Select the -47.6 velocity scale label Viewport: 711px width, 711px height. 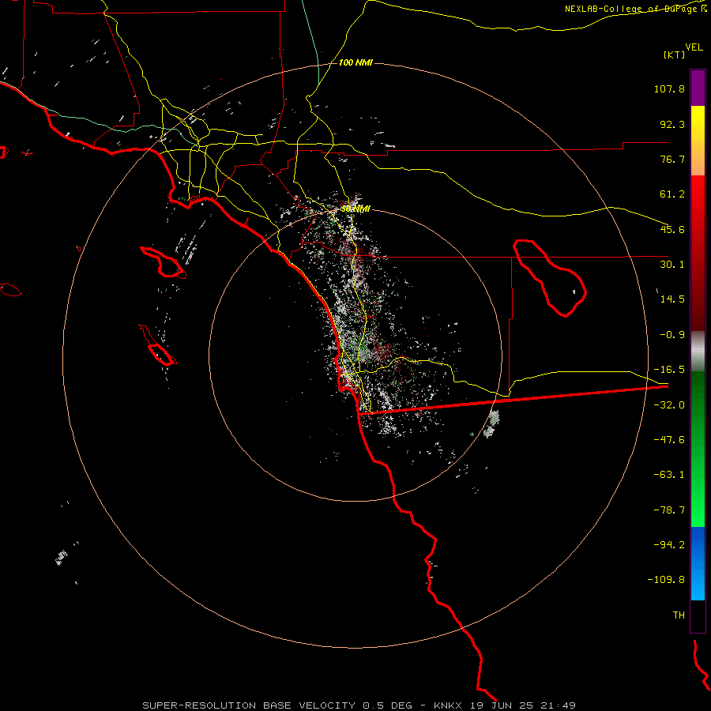click(669, 440)
